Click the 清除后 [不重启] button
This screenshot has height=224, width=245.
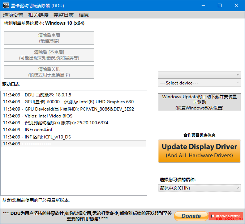coord(49,55)
